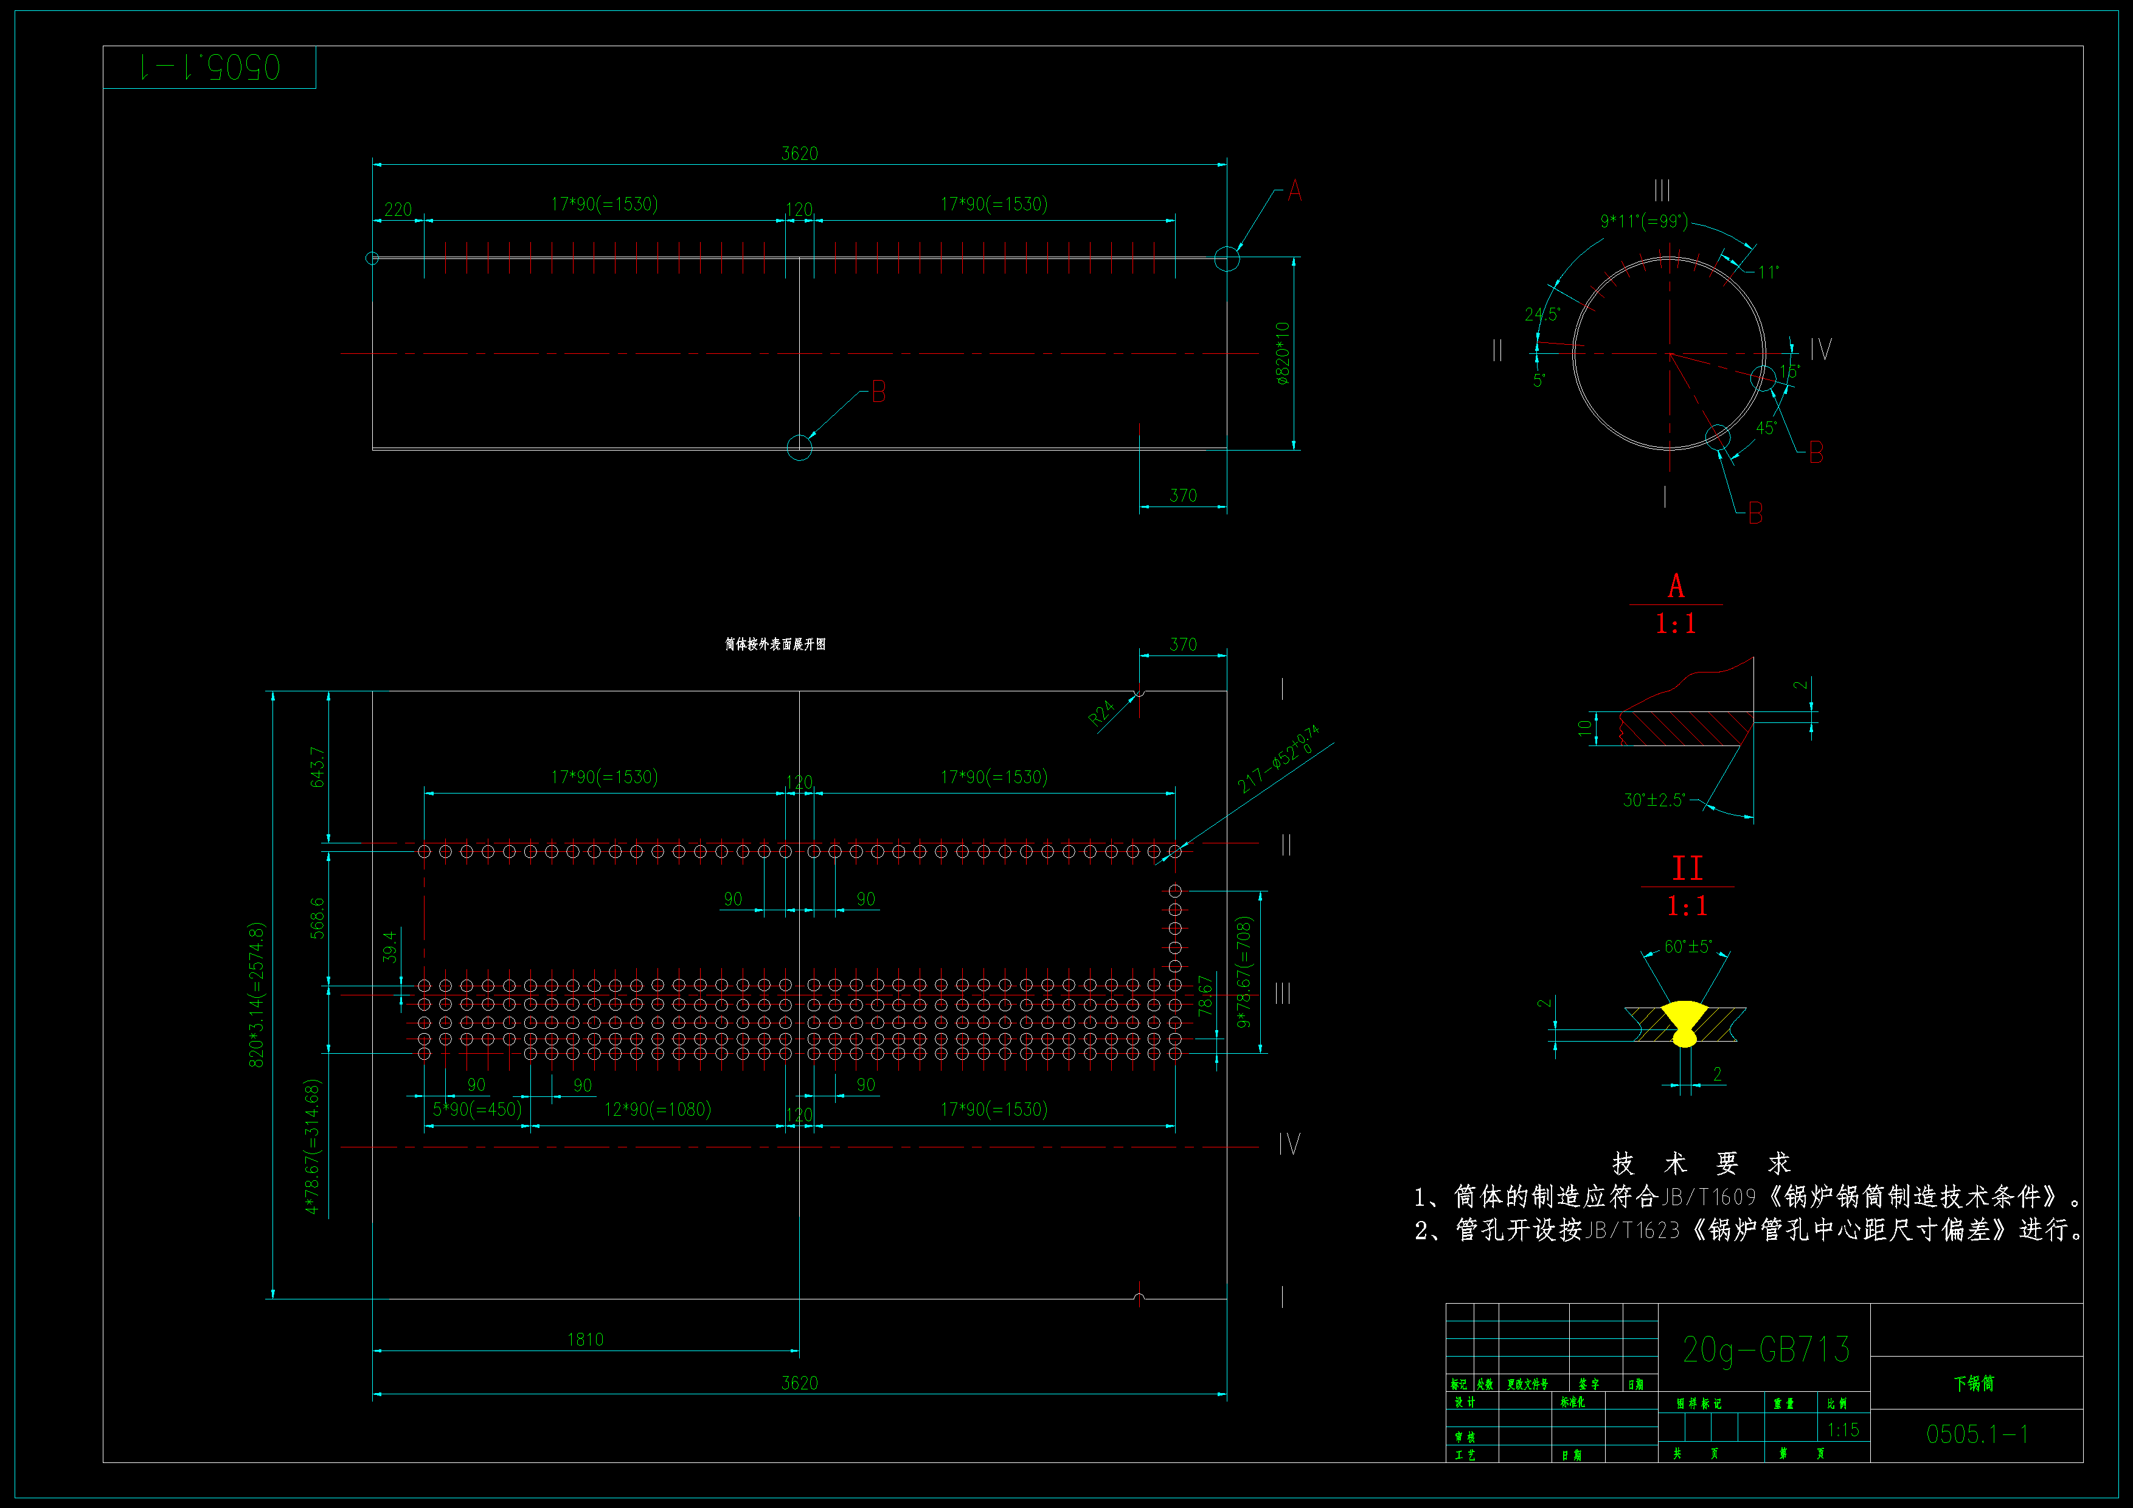Select the 568.6 vertical dimension
Viewport: 2133px width, 1508px height.
tap(317, 918)
